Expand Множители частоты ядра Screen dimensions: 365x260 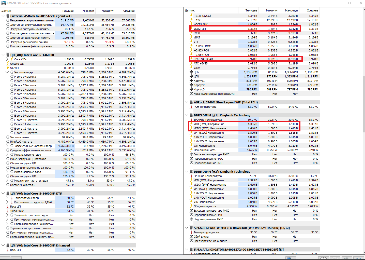(x=7, y=181)
